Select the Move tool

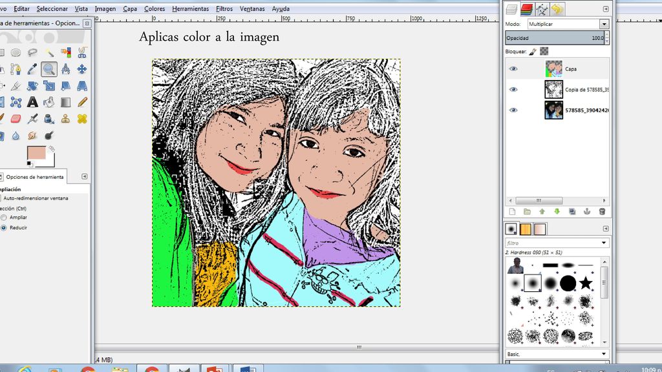(82, 68)
